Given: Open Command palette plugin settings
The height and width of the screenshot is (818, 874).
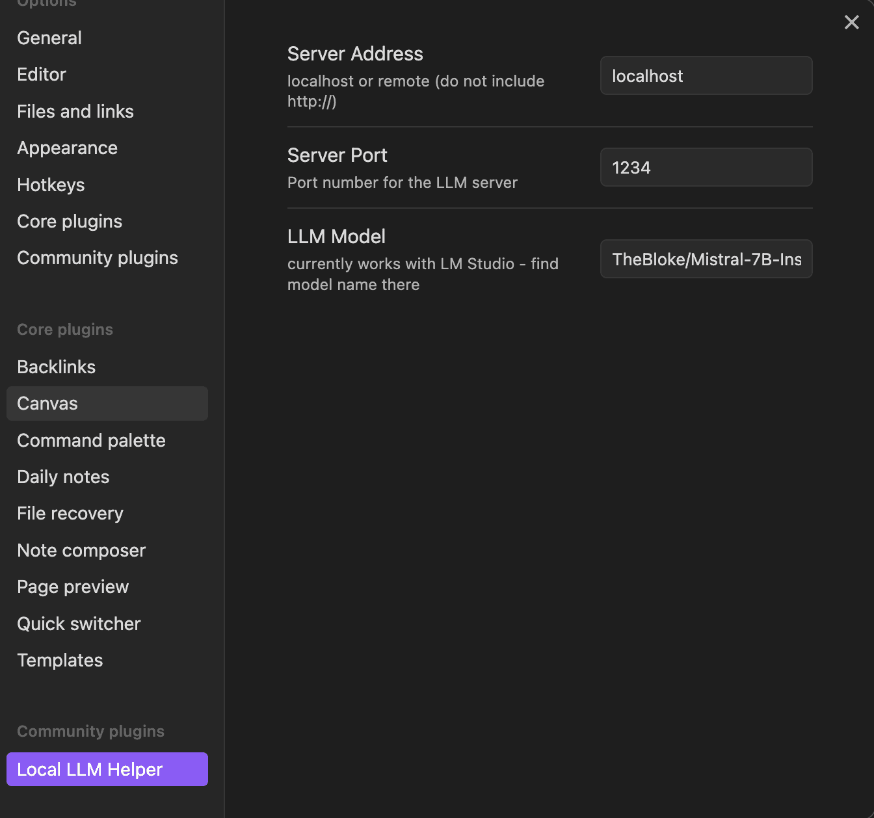Looking at the screenshot, I should point(91,440).
